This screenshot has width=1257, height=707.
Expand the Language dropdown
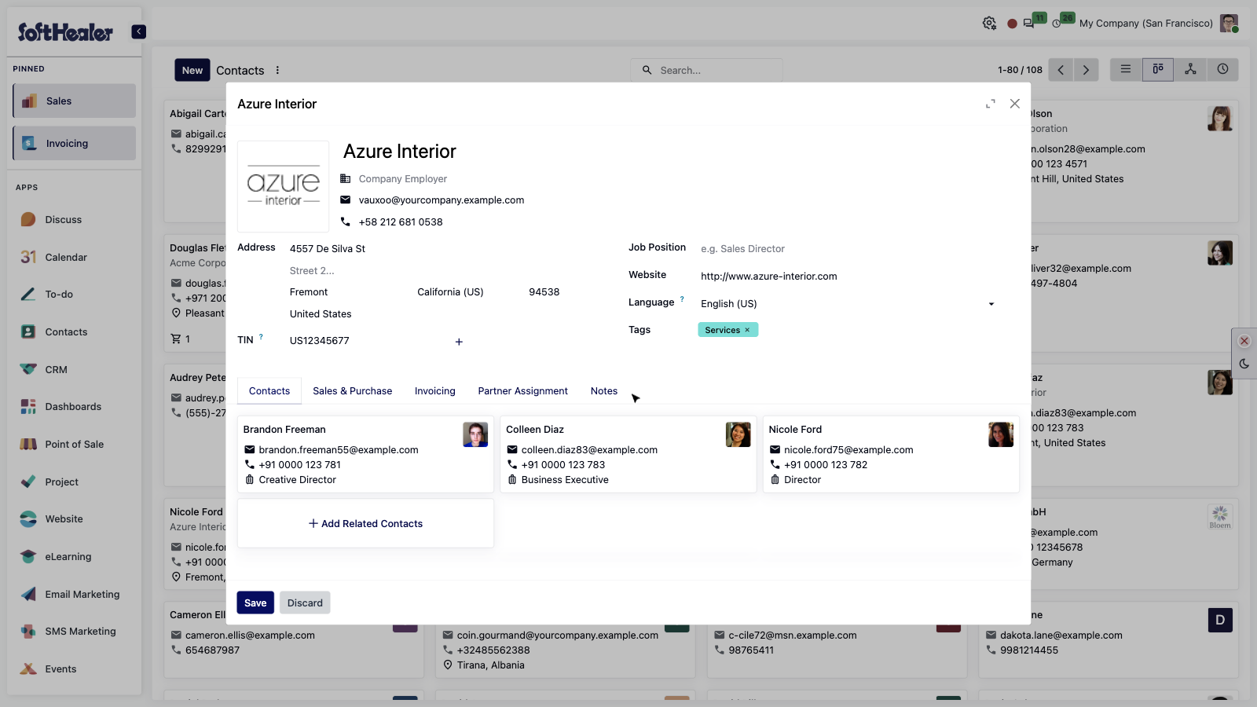[x=991, y=304]
